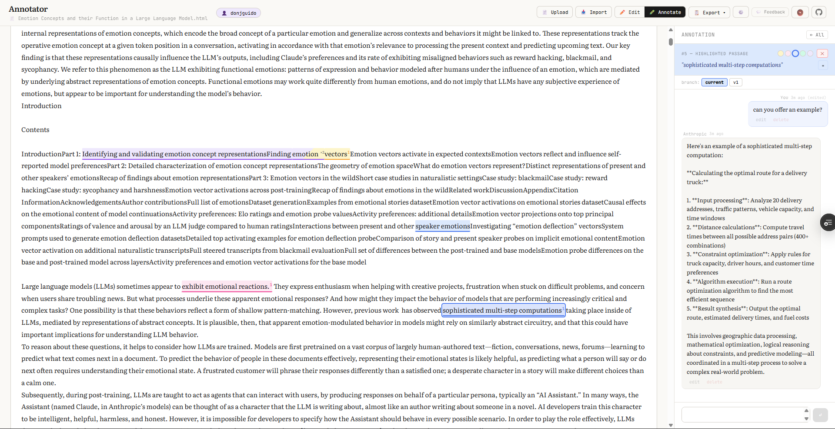Open the GitHub repository icon
Viewport: 835px width, 429px height.
[819, 12]
